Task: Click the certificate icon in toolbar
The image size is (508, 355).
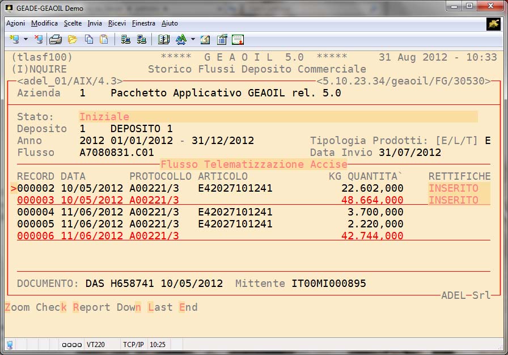Action: (x=238, y=40)
